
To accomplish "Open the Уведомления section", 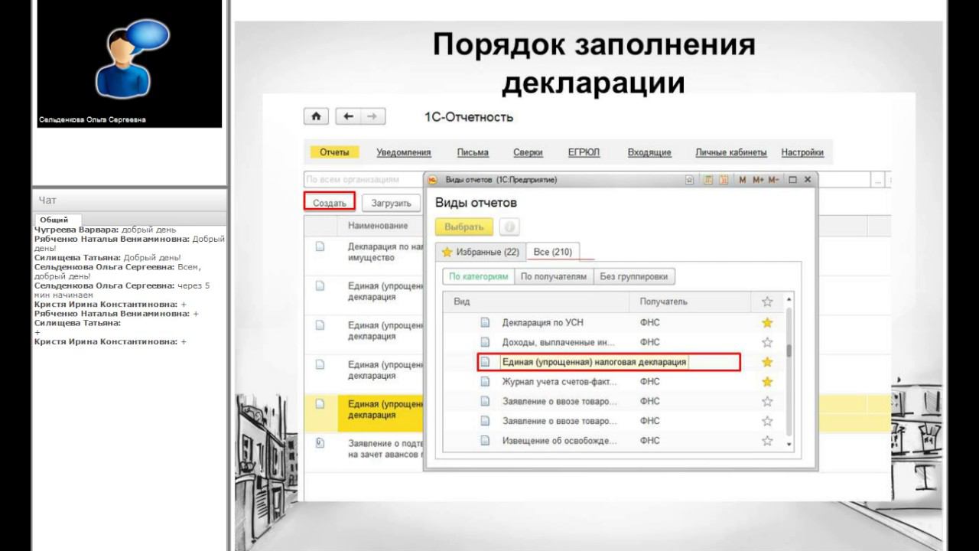I will point(404,152).
